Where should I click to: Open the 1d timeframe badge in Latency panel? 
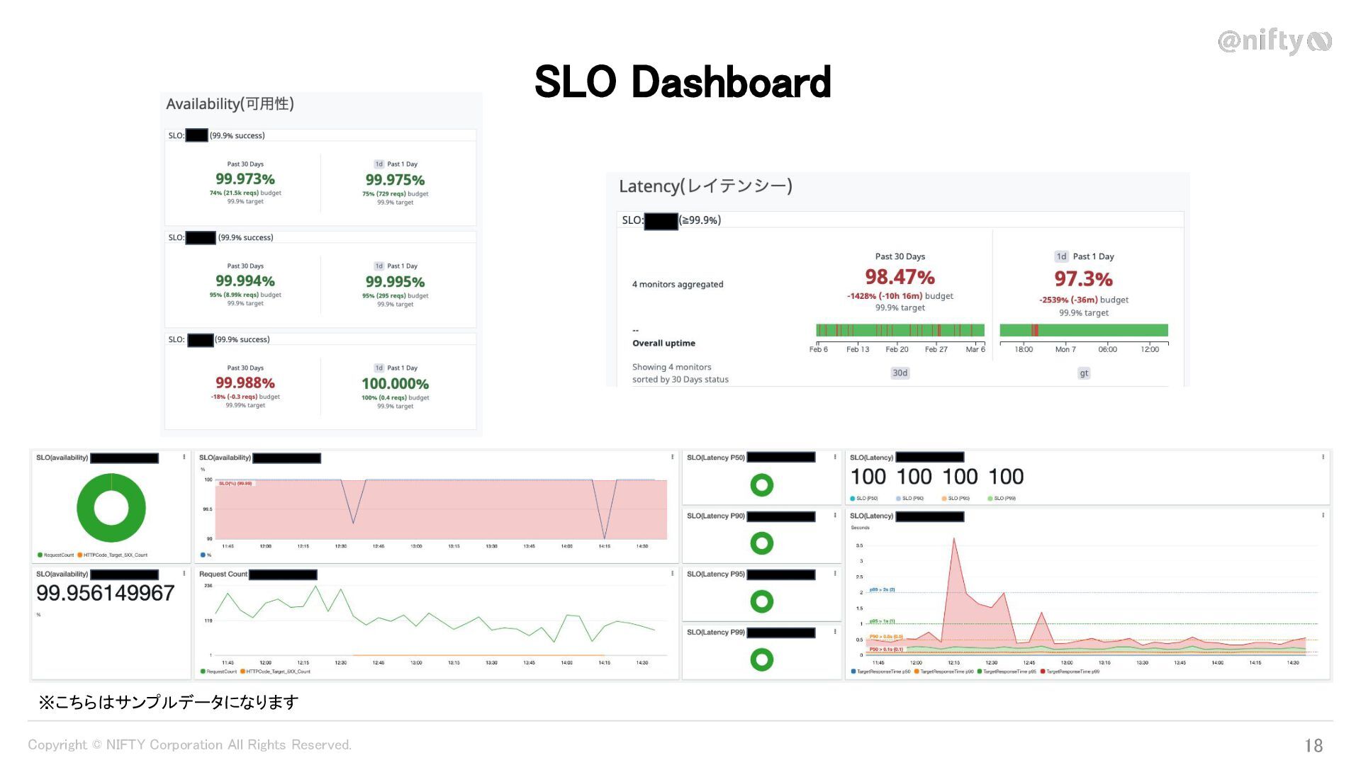tap(1060, 256)
